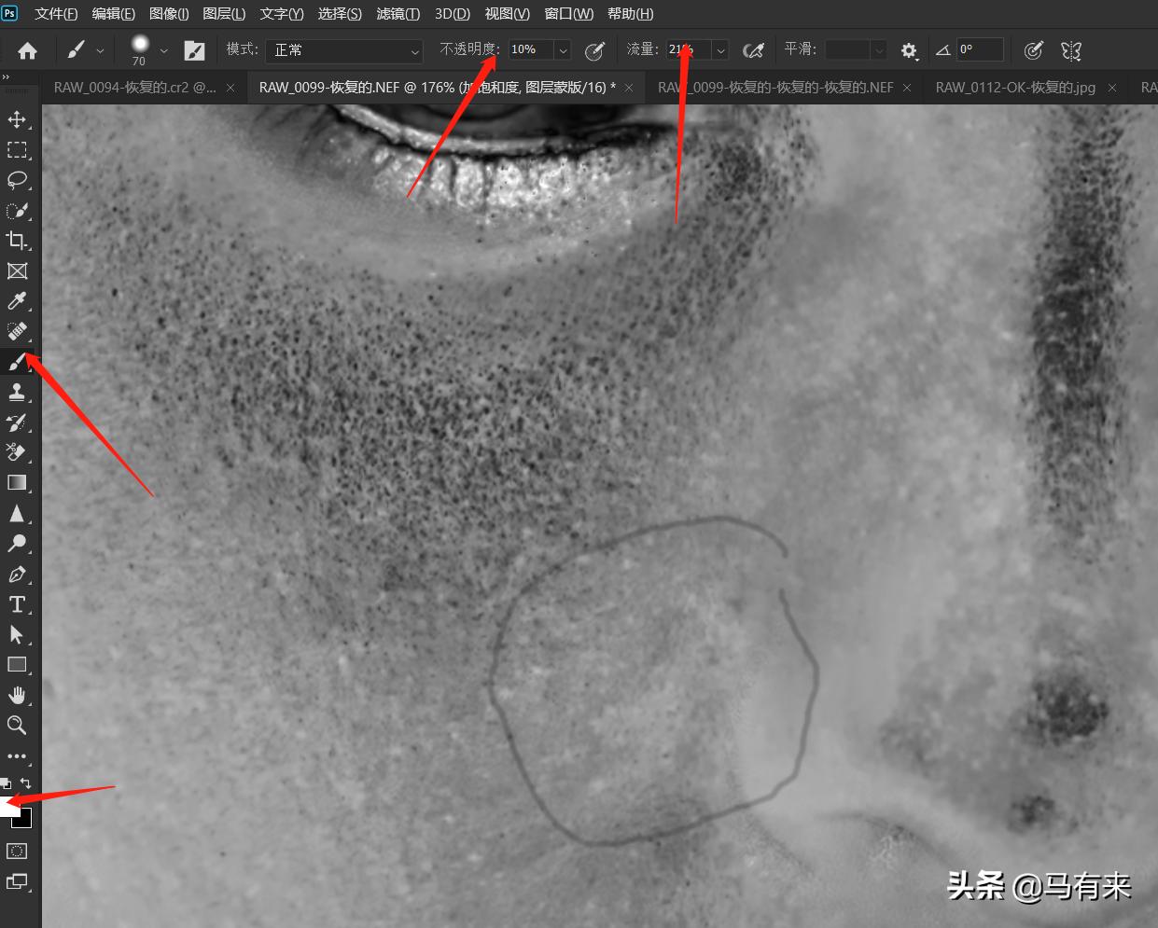Select the Pen tool

point(17,575)
